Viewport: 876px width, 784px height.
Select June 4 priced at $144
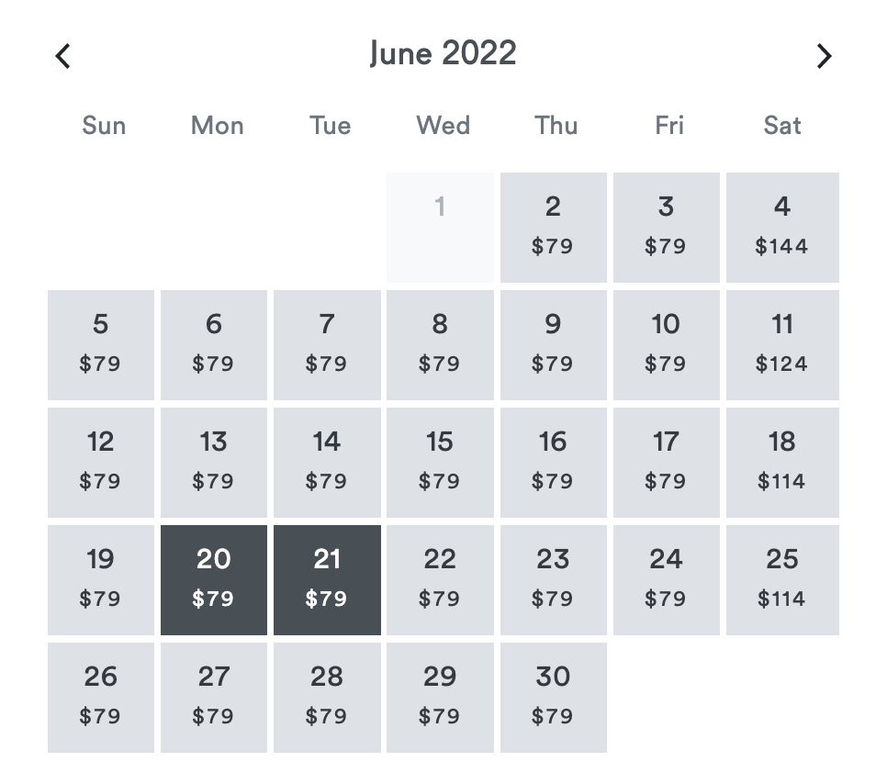(x=782, y=228)
